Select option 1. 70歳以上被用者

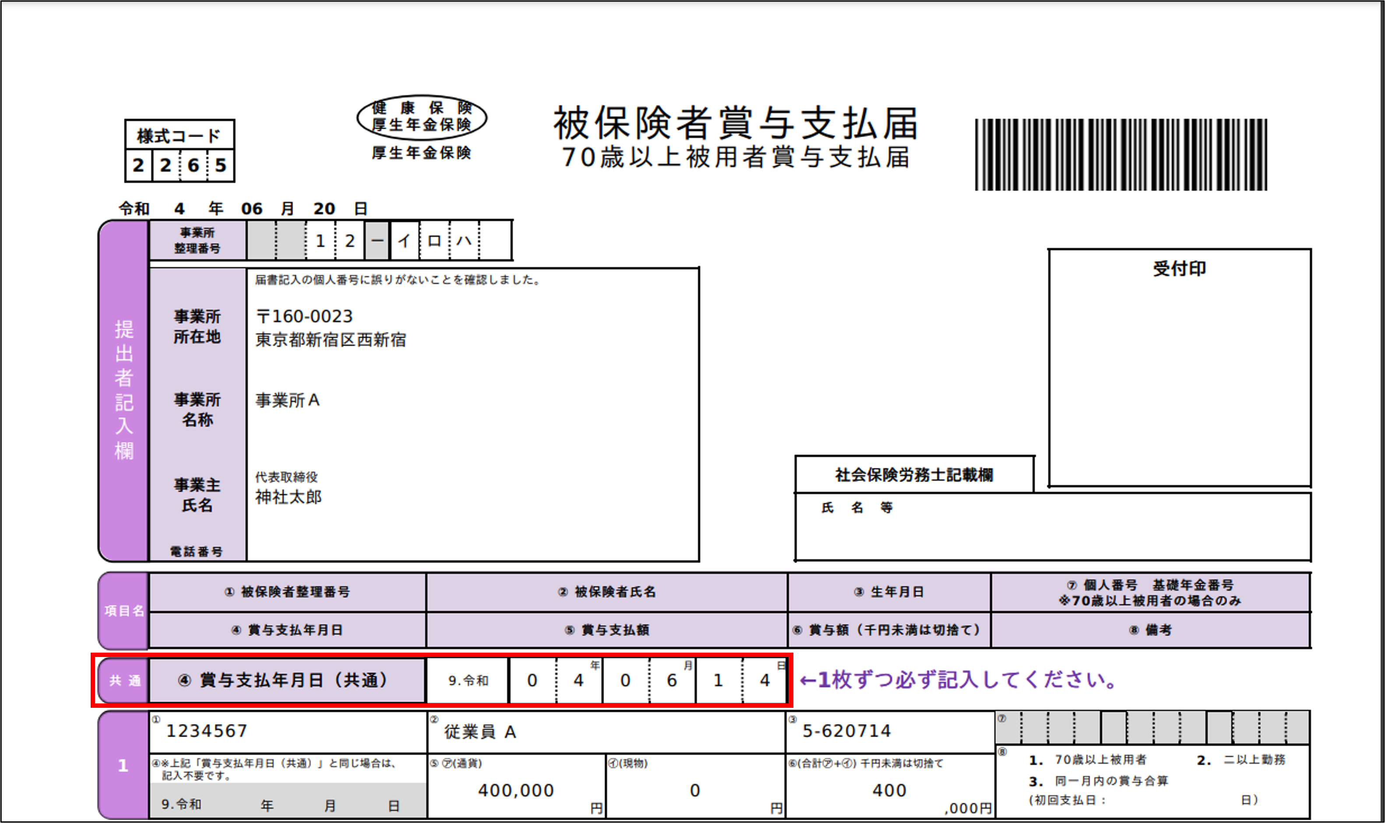click(1088, 760)
